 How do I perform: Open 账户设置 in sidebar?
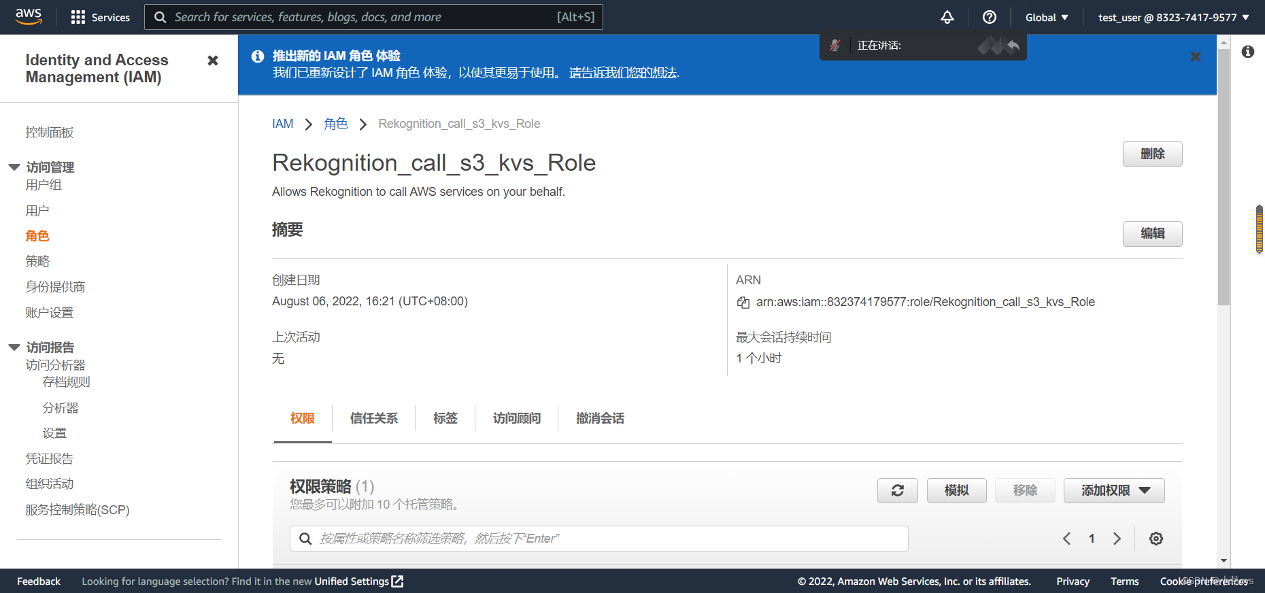[x=50, y=313]
